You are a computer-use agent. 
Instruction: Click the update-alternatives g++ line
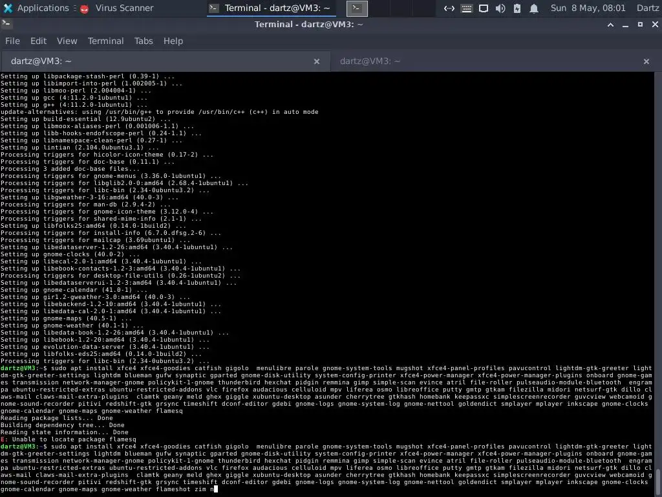coord(159,111)
